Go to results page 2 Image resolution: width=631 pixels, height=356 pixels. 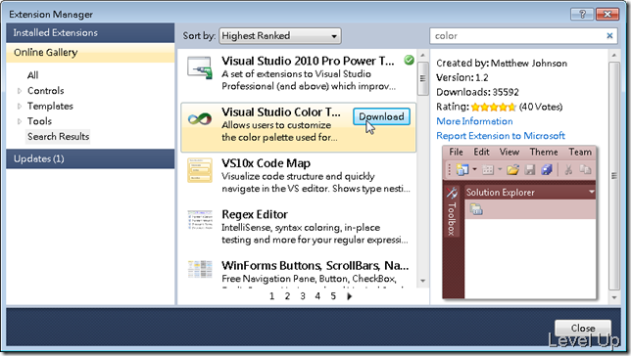pos(287,296)
